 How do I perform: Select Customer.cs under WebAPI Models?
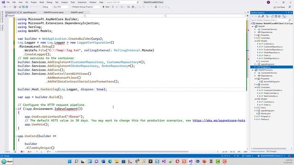[269, 44]
